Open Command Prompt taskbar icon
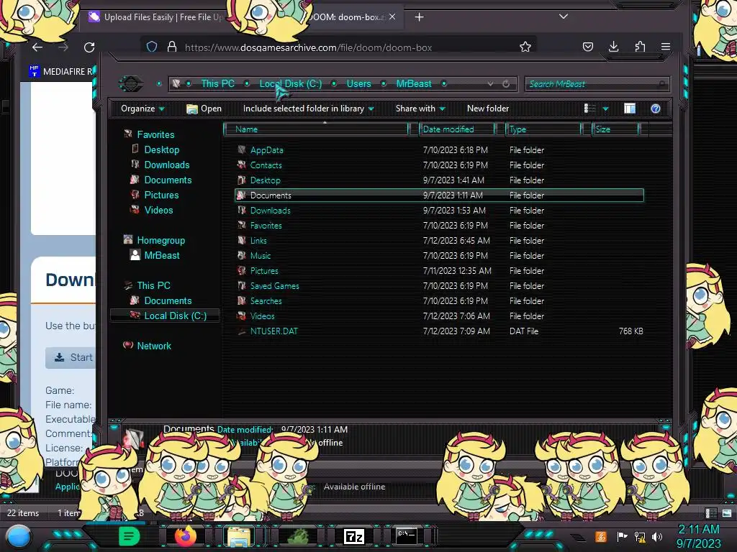 coord(406,536)
